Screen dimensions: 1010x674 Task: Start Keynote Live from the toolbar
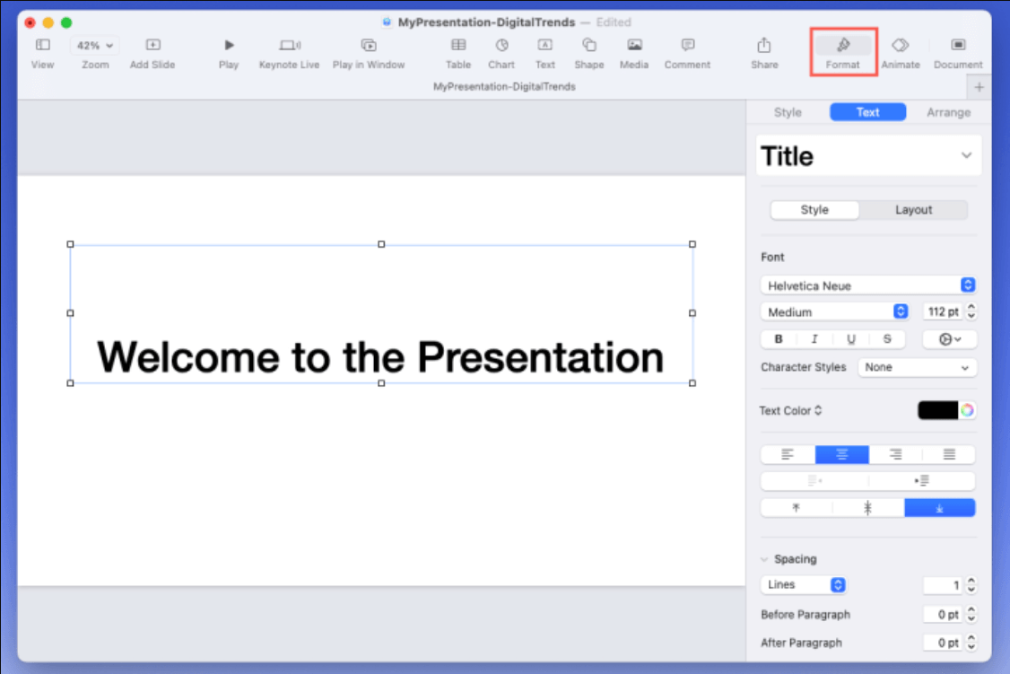(289, 51)
